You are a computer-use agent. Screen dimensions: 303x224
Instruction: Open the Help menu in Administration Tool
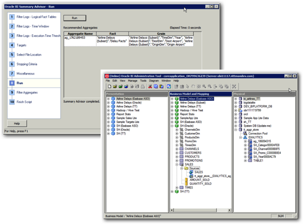(x=176, y=81)
